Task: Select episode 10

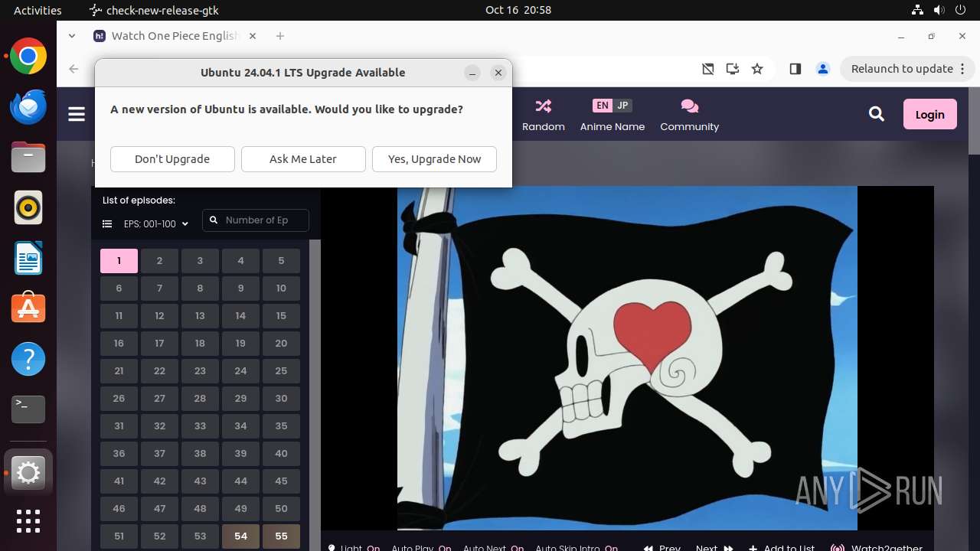Action: [x=281, y=289]
